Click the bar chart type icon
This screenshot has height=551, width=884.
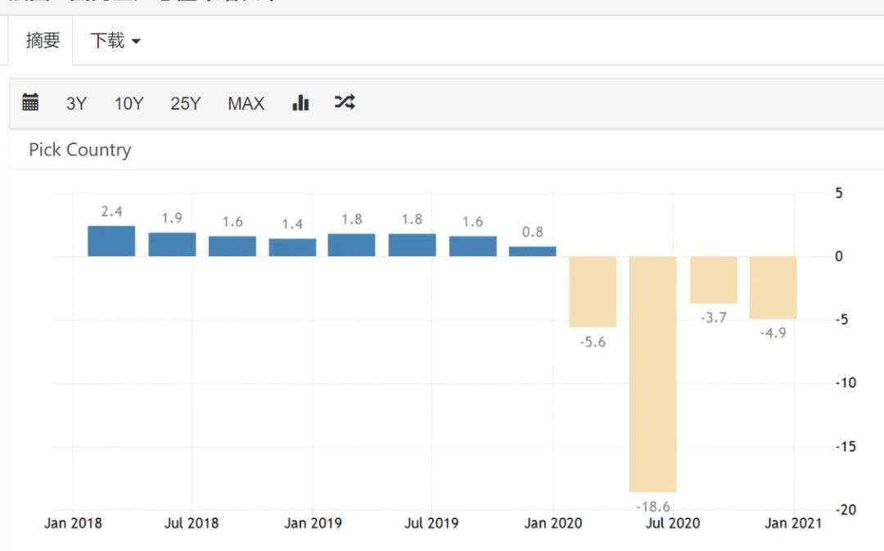point(300,102)
